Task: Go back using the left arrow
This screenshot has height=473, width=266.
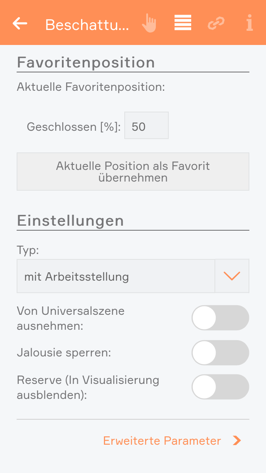Action: point(20,23)
